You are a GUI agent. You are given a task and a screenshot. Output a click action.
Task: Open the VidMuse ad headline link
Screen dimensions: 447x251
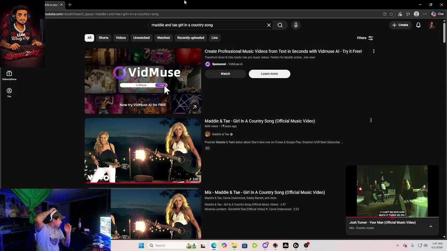283,51
